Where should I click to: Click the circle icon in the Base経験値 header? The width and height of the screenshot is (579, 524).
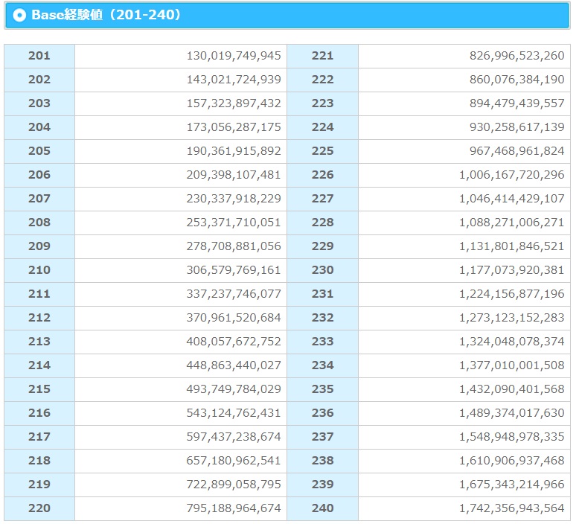coord(19,15)
